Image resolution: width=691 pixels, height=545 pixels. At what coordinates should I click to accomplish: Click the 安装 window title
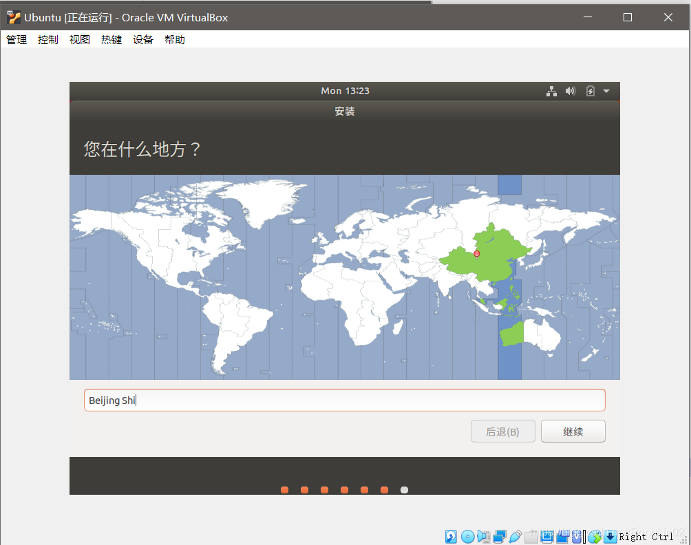tap(345, 111)
